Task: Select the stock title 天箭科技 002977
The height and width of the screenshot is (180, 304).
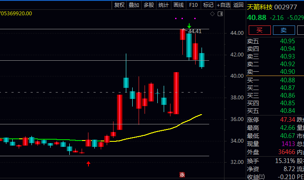Action: [272, 7]
